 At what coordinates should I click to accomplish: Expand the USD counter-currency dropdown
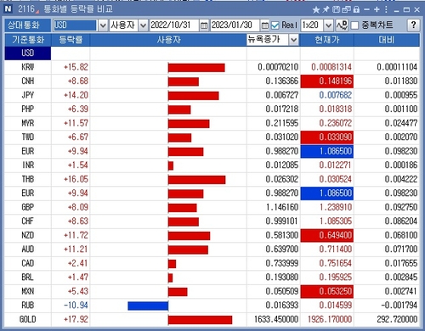[103, 25]
